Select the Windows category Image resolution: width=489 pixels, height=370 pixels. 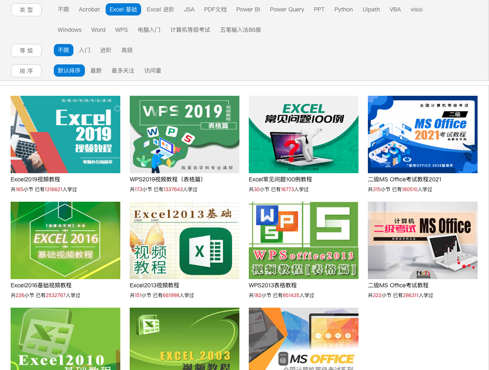tap(70, 30)
